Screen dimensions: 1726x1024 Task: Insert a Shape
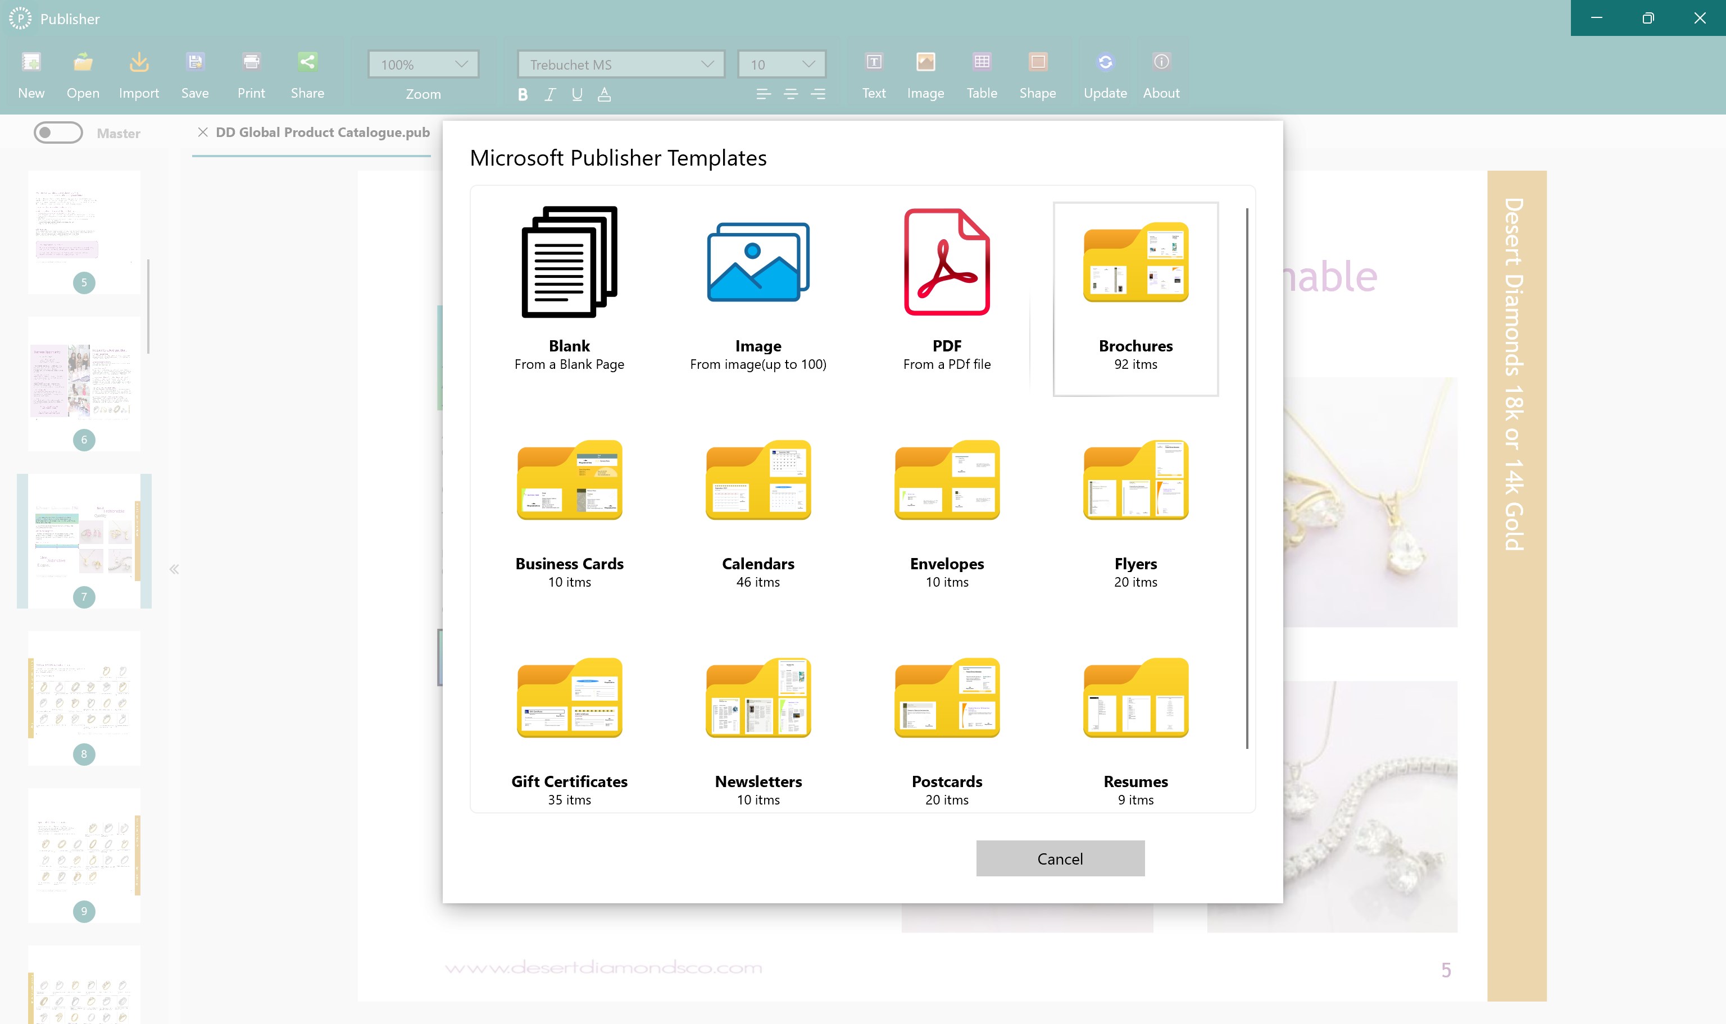1038,72
